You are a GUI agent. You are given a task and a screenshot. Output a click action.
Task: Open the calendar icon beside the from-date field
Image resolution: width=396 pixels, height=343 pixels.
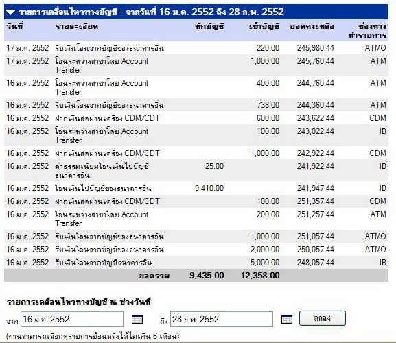(x=137, y=319)
